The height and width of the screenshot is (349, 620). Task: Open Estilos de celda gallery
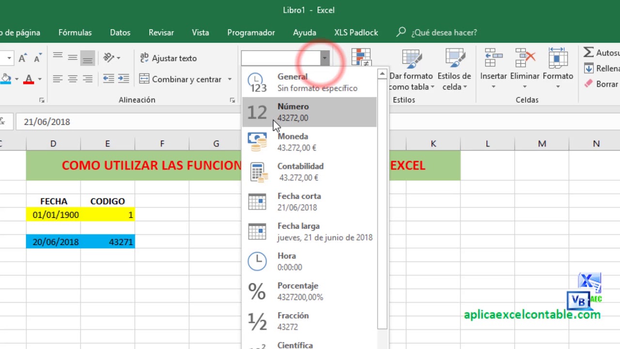coord(454,70)
